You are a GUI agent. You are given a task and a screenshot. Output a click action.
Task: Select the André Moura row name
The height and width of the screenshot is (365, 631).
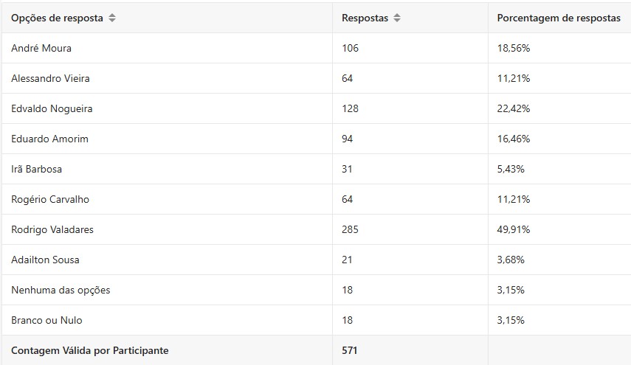coord(41,48)
